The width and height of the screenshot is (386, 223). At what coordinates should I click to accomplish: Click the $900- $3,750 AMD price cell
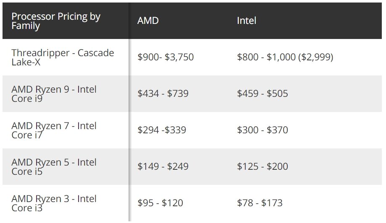click(165, 57)
